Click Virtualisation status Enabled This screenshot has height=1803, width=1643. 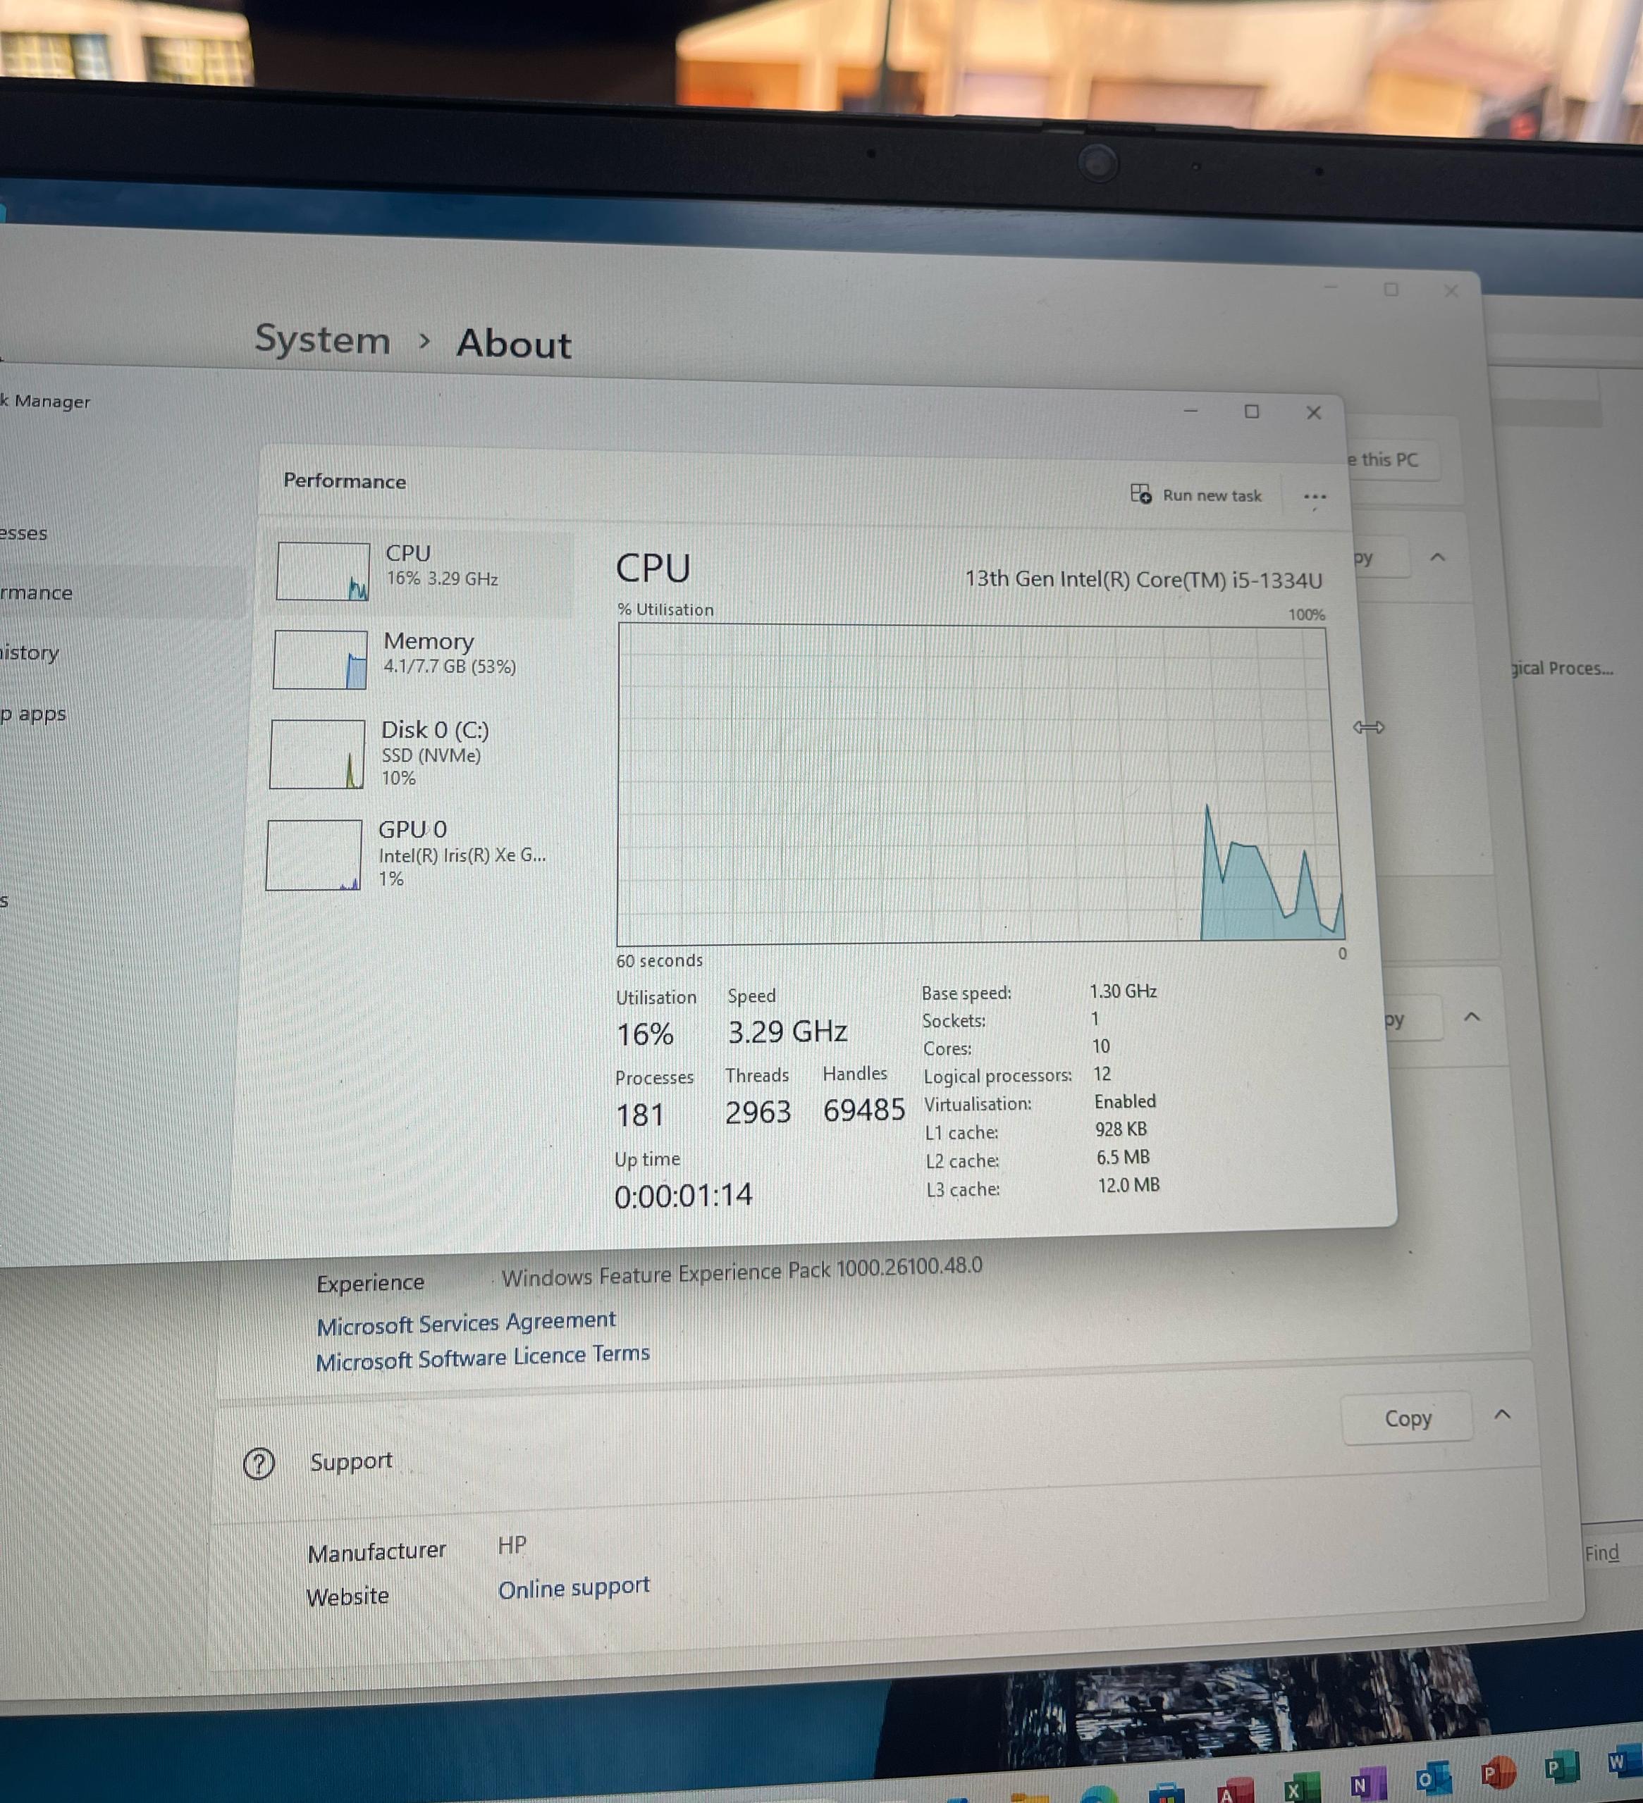point(1125,1101)
